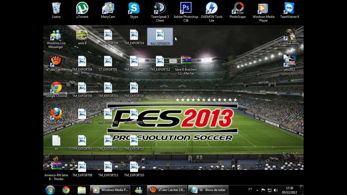The image size is (347, 195).
Task: Select the TM_EXPORT17 file icon
Action: pyautogui.click(x=134, y=116)
